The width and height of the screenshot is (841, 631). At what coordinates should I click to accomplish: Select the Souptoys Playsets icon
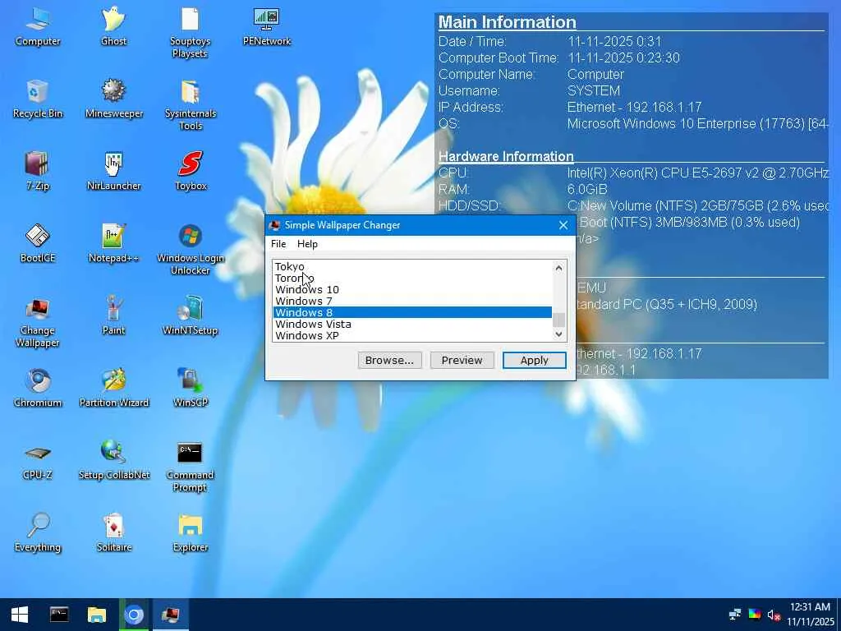pyautogui.click(x=190, y=33)
